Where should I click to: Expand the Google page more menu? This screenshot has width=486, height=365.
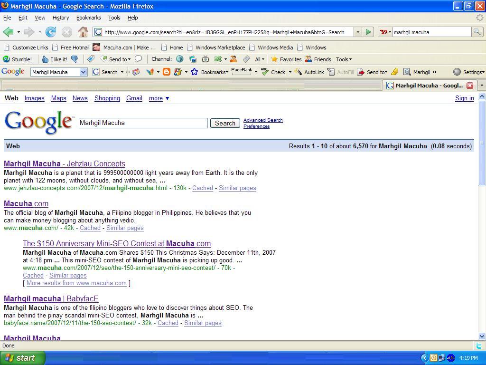[159, 98]
